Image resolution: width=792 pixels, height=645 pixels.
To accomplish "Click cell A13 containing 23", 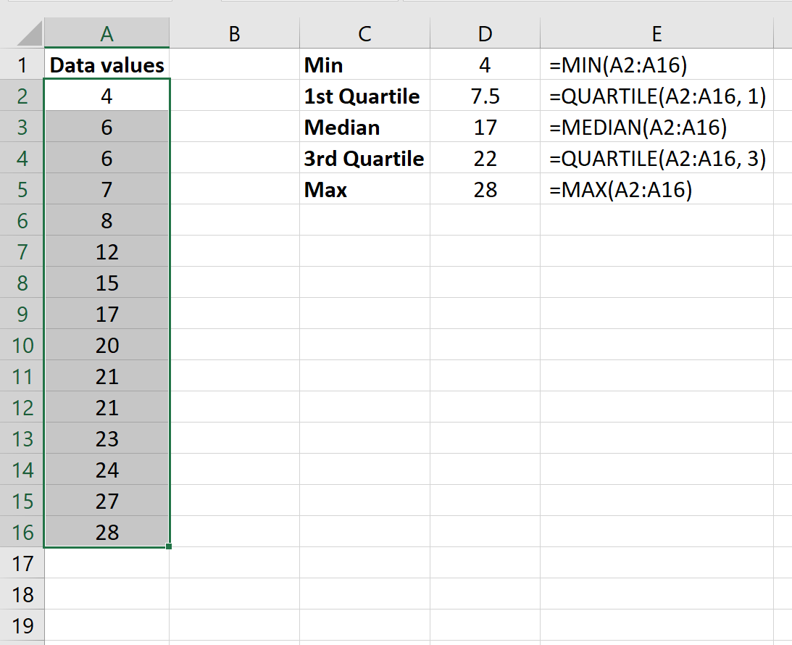I will pos(107,439).
